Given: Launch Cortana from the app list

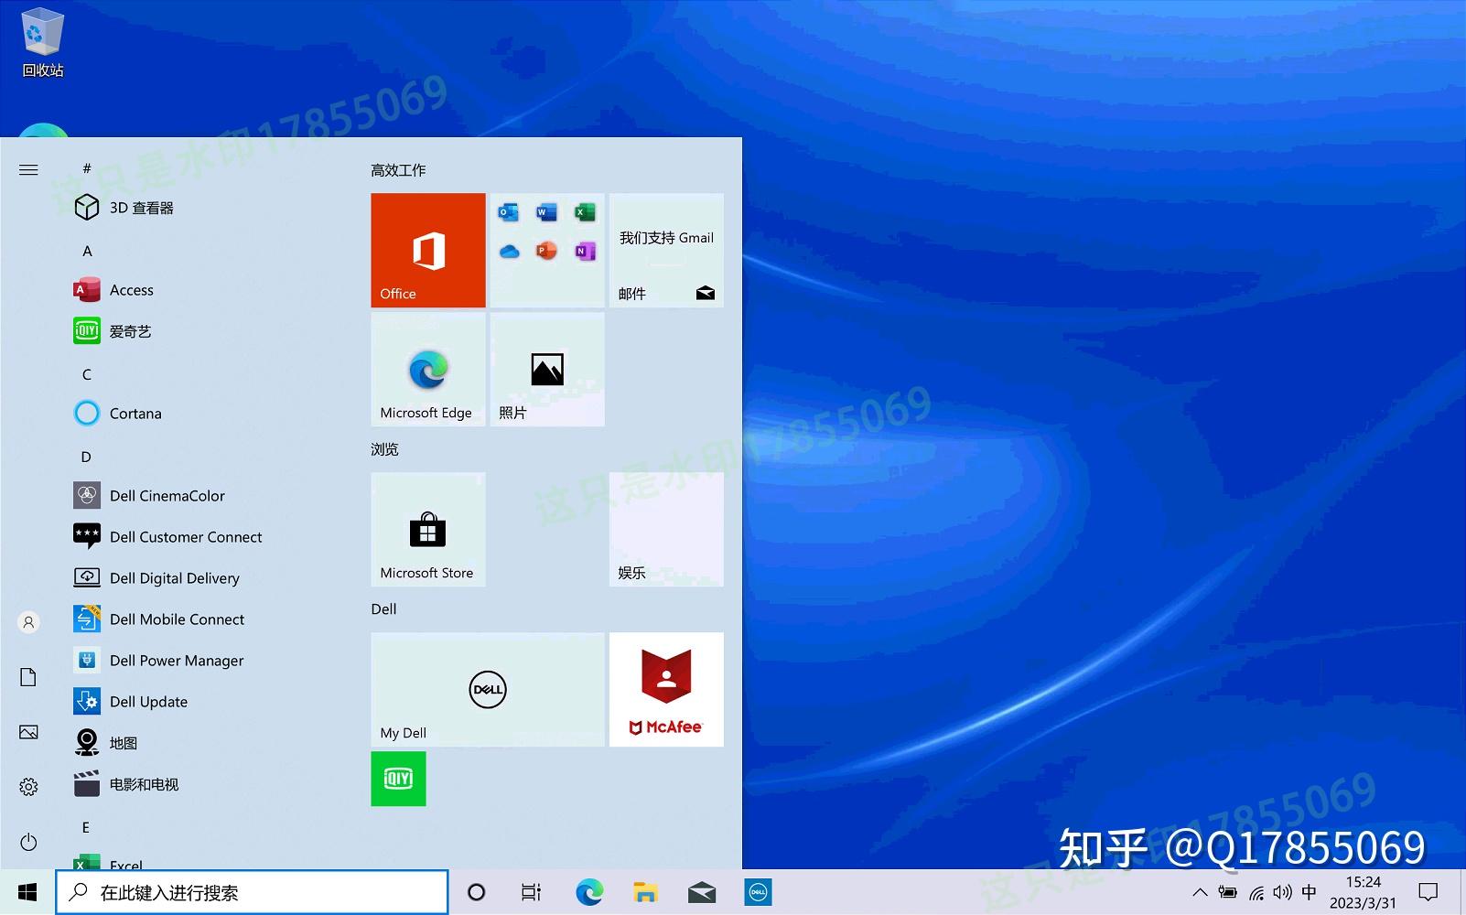Looking at the screenshot, I should (136, 413).
